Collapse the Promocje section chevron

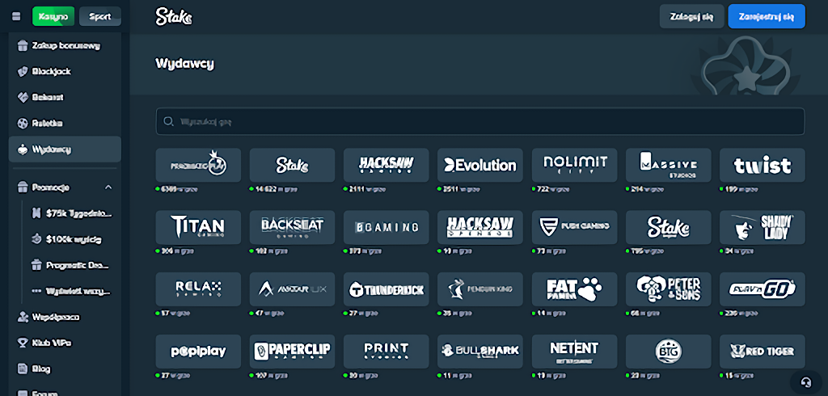pyautogui.click(x=108, y=187)
